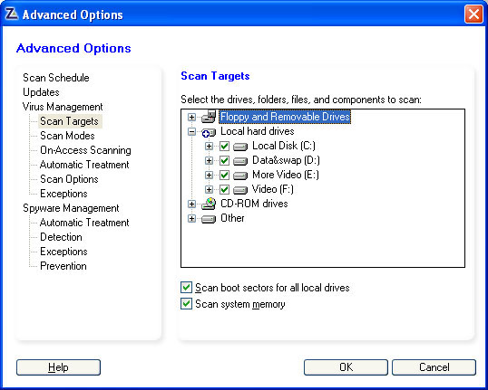Toggle Scan system memory checkbox
This screenshot has width=488, height=390.
tap(186, 304)
